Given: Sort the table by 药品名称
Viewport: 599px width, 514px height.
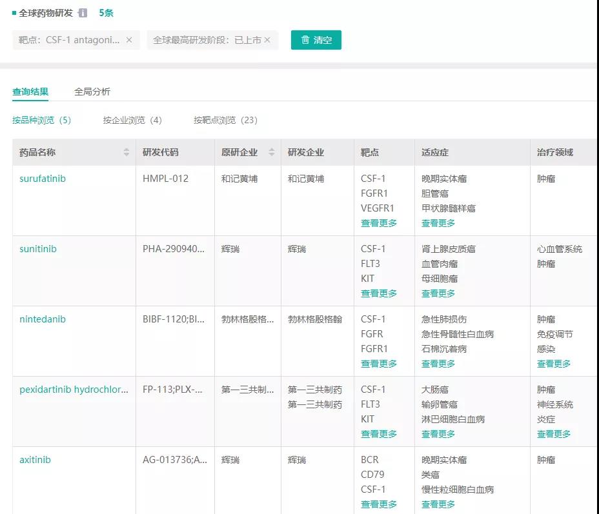Looking at the screenshot, I should click(x=127, y=152).
